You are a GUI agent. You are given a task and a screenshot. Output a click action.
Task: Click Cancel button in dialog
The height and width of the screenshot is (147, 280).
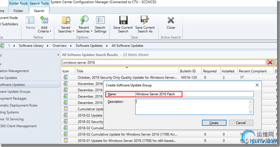point(241,123)
